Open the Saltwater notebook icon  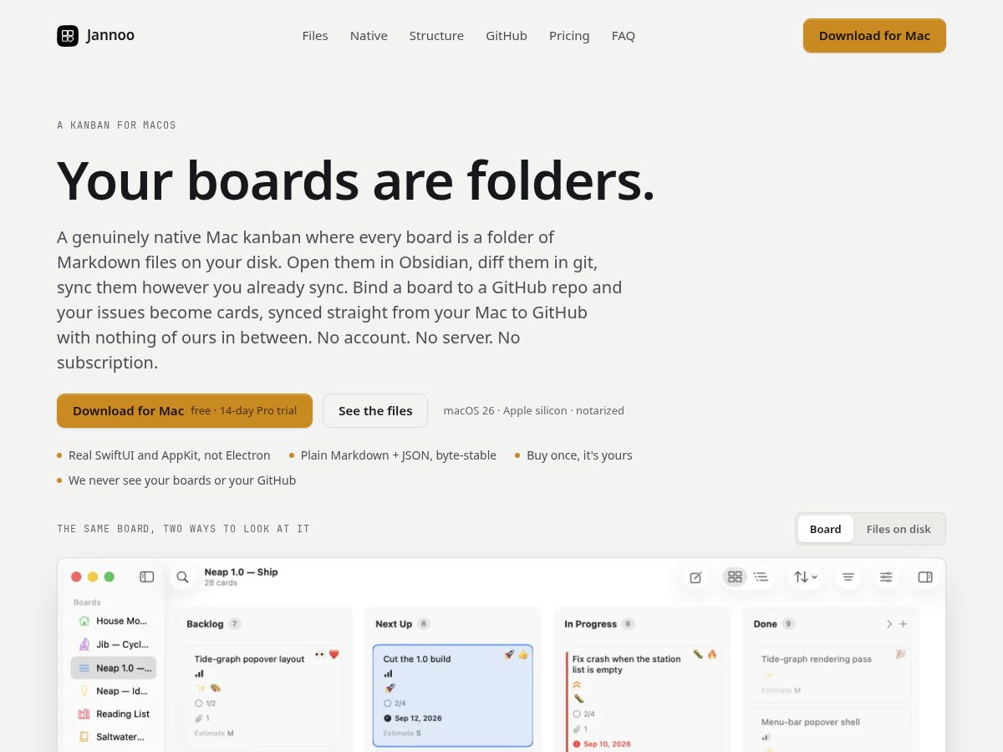(x=84, y=737)
